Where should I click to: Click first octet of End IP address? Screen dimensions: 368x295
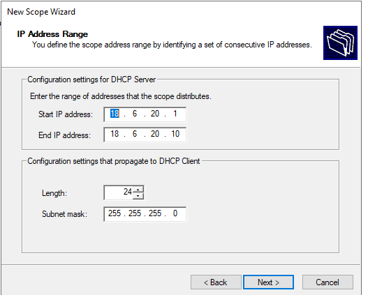click(x=115, y=134)
